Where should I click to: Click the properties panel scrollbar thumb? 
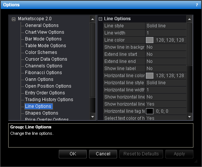pyautogui.click(x=189, y=44)
